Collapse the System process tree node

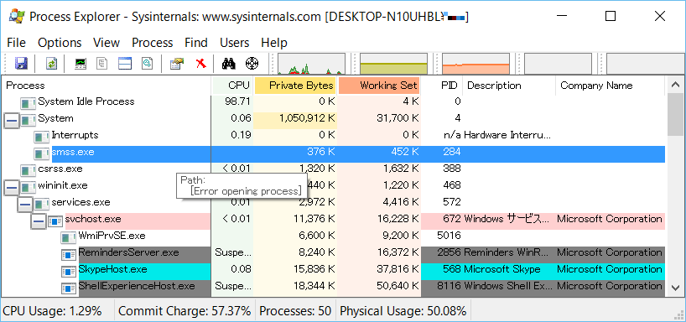(x=12, y=120)
